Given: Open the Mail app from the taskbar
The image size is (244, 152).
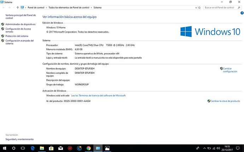Looking at the screenshot, I should click(60, 148).
